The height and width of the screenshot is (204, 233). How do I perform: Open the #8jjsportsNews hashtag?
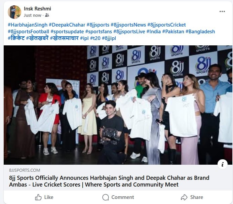tap(128, 25)
